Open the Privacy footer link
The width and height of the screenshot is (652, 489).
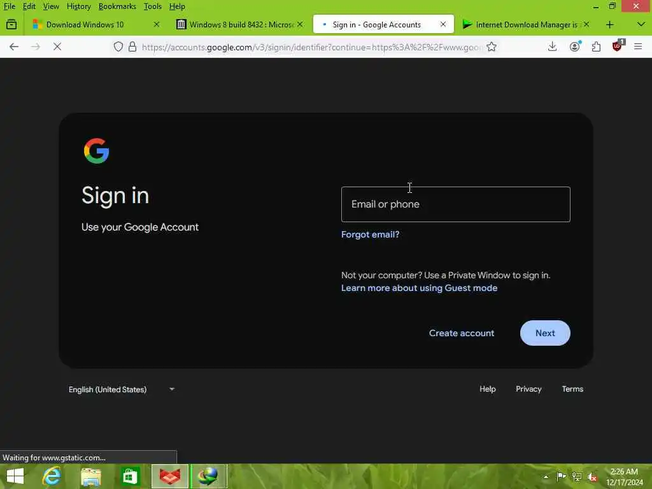point(528,389)
